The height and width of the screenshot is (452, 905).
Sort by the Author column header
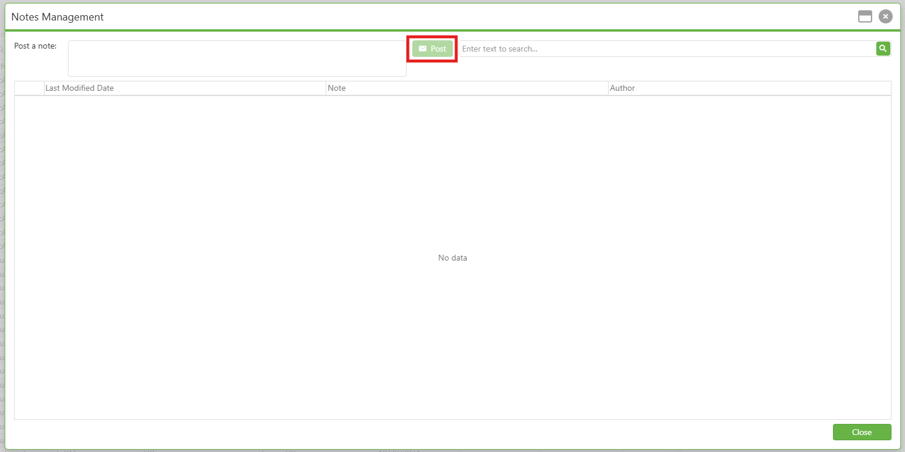pyautogui.click(x=749, y=88)
